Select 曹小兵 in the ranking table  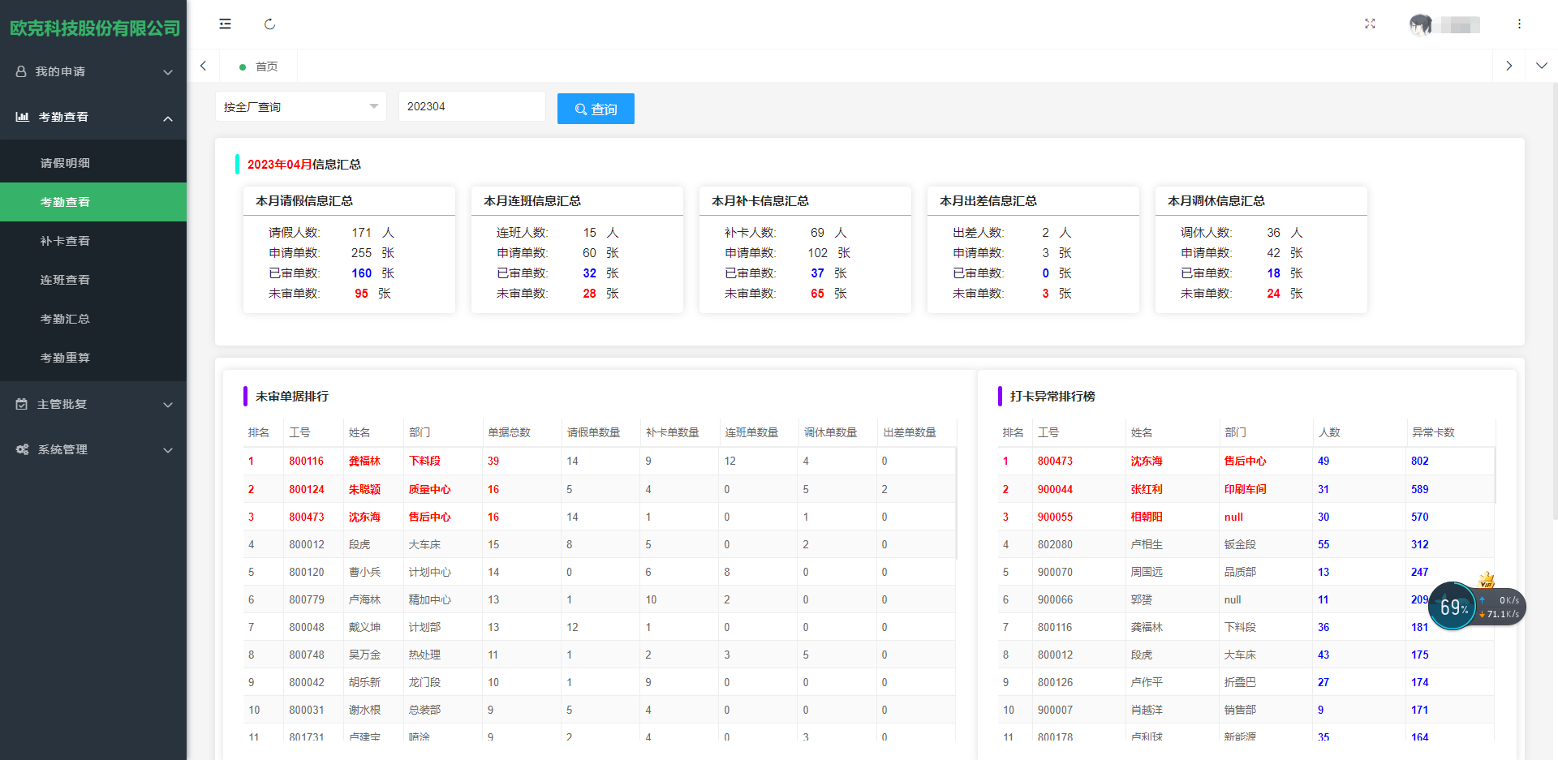point(364,572)
